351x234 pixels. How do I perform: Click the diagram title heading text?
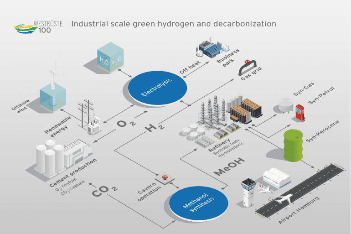174,24
